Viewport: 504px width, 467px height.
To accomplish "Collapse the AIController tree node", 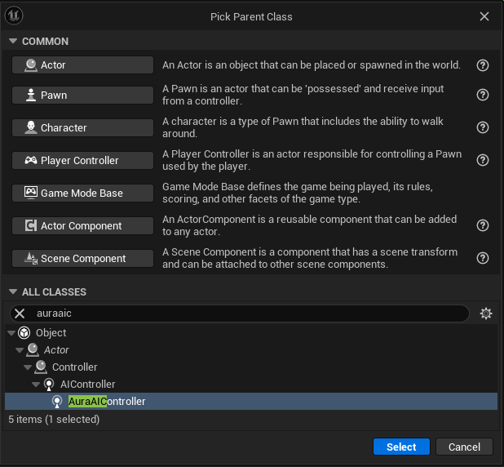I will [36, 385].
